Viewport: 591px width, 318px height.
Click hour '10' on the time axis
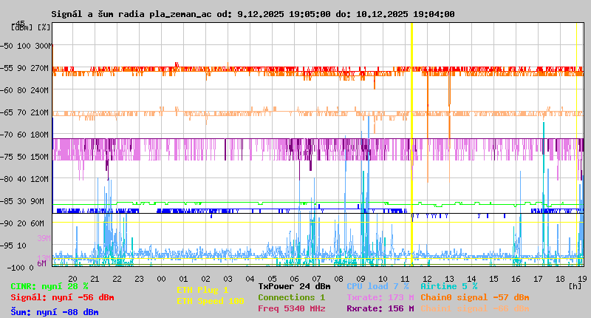point(383,279)
